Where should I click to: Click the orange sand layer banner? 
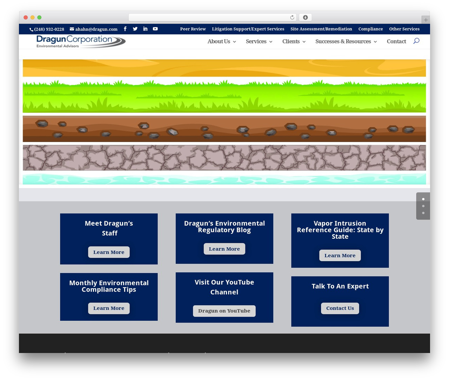[x=224, y=68]
